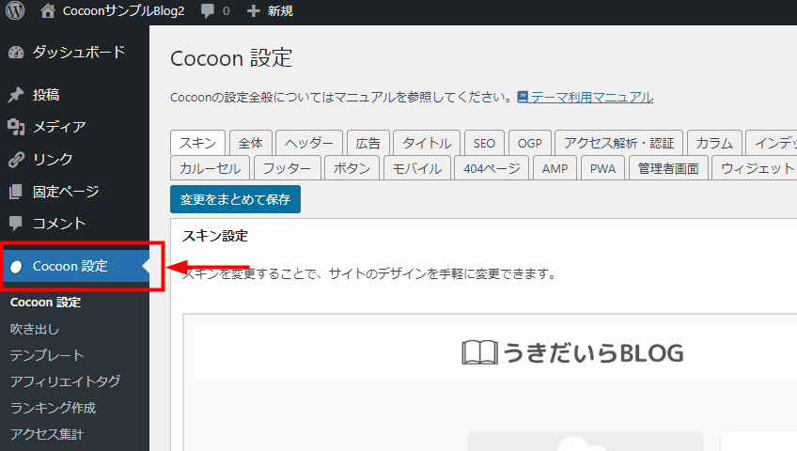Open the comments bubble icon in admin bar
The image size is (797, 451).
(x=208, y=10)
